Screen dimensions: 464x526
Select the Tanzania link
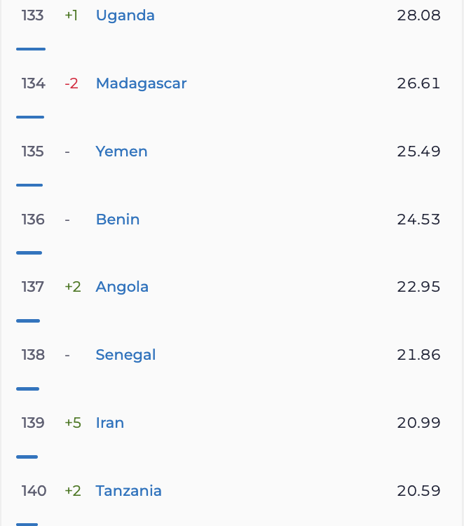128,491
